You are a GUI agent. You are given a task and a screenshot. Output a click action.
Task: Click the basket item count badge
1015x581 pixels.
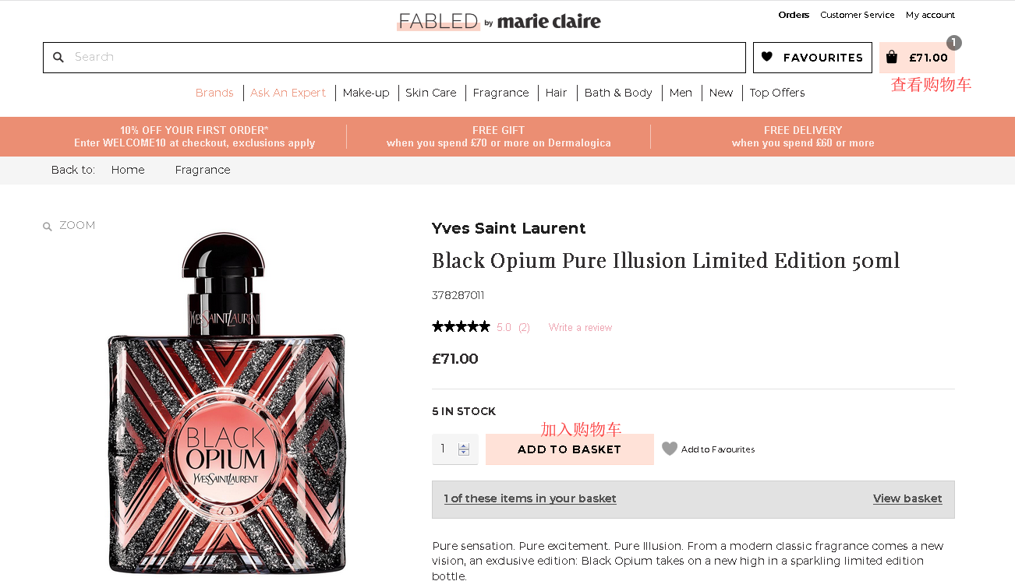[x=953, y=43]
